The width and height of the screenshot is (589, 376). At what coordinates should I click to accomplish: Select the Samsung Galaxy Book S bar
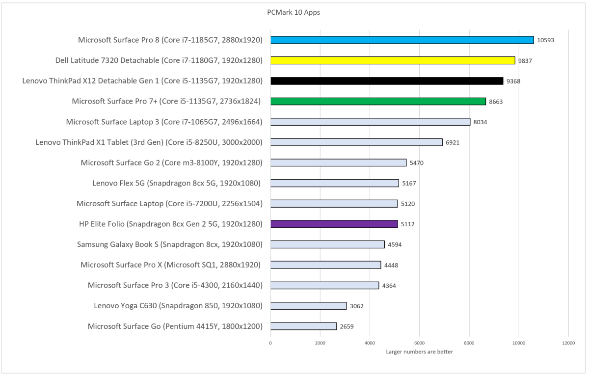tap(327, 244)
